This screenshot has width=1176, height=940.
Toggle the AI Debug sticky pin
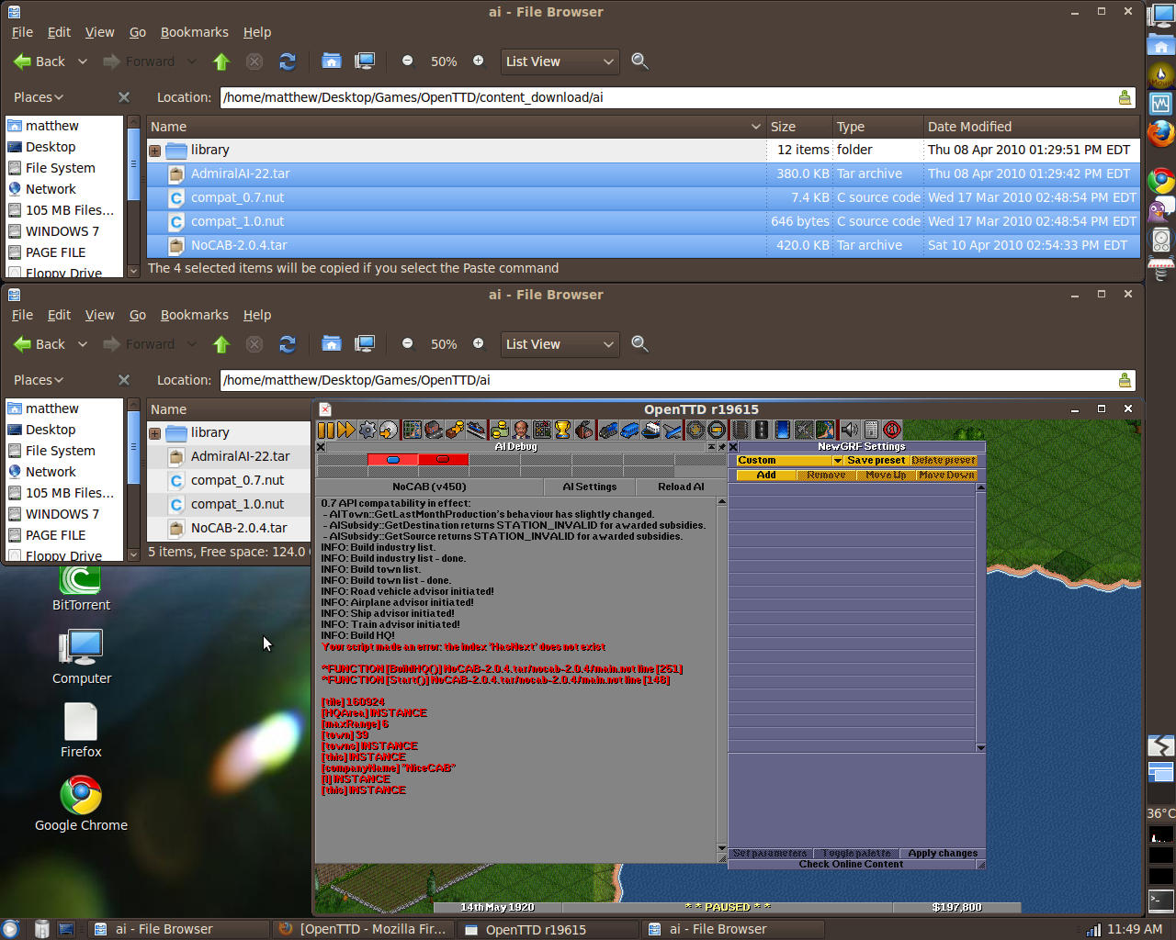[722, 447]
